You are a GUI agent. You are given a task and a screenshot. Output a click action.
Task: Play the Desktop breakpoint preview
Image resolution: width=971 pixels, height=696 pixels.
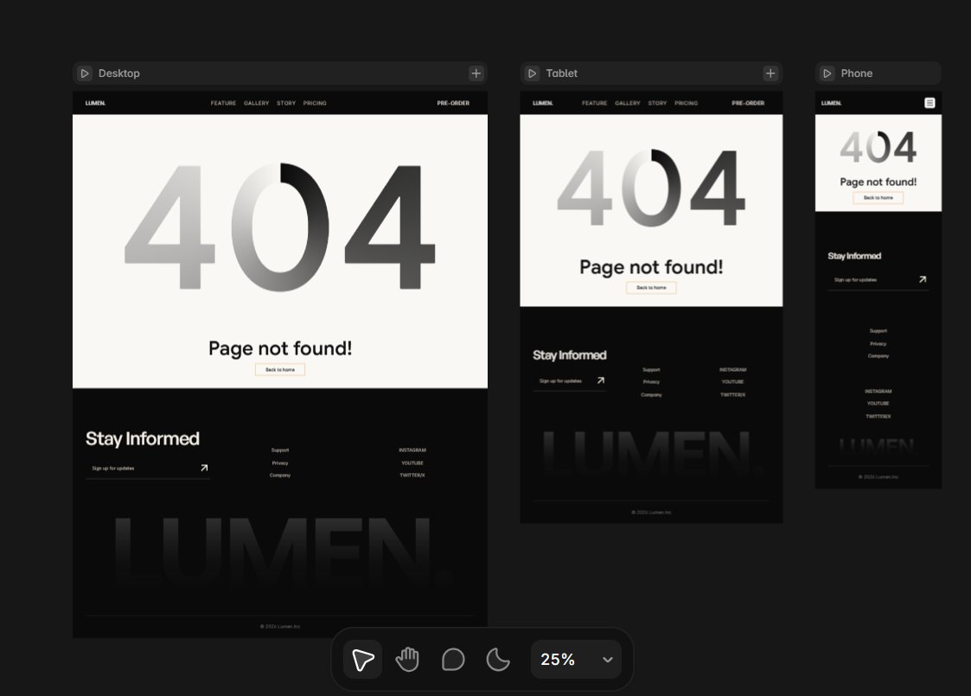tap(85, 73)
